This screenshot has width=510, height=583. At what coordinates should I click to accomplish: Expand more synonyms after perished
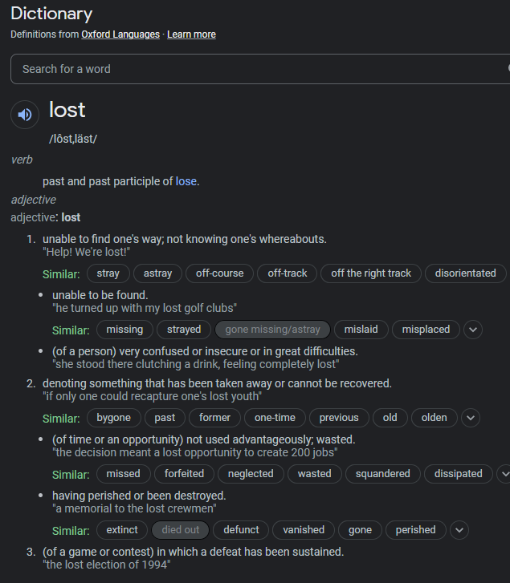click(459, 530)
